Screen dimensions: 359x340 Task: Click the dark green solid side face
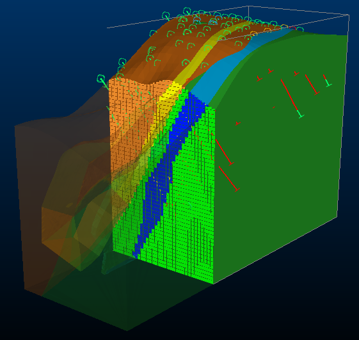coord(279,160)
